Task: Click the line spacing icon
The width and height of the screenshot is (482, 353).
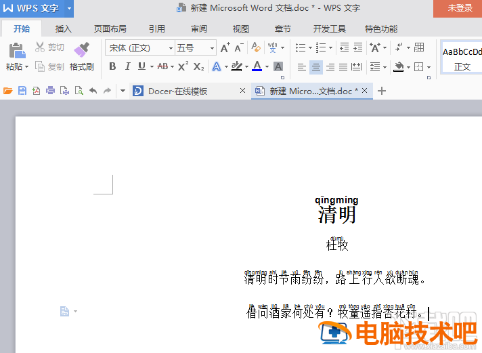Action: pos(375,67)
